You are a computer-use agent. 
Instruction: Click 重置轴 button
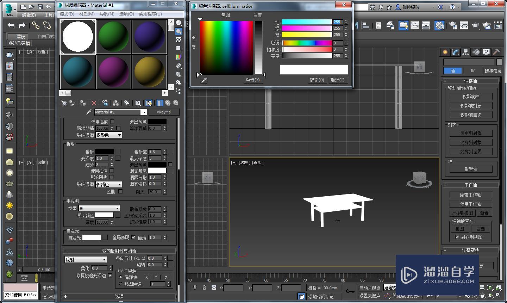click(x=471, y=169)
